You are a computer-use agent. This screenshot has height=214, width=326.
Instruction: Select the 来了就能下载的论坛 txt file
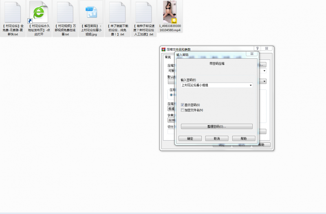click(117, 12)
